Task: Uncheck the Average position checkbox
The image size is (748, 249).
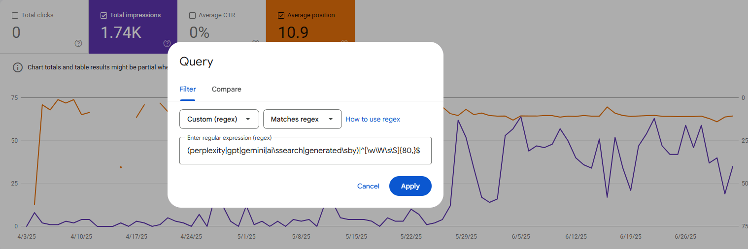Action: pyautogui.click(x=281, y=15)
